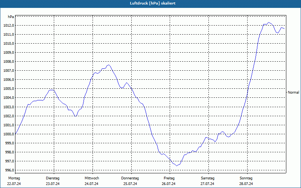Click the 999,0 axis value
This screenshot has width=301, height=188.
[9, 143]
